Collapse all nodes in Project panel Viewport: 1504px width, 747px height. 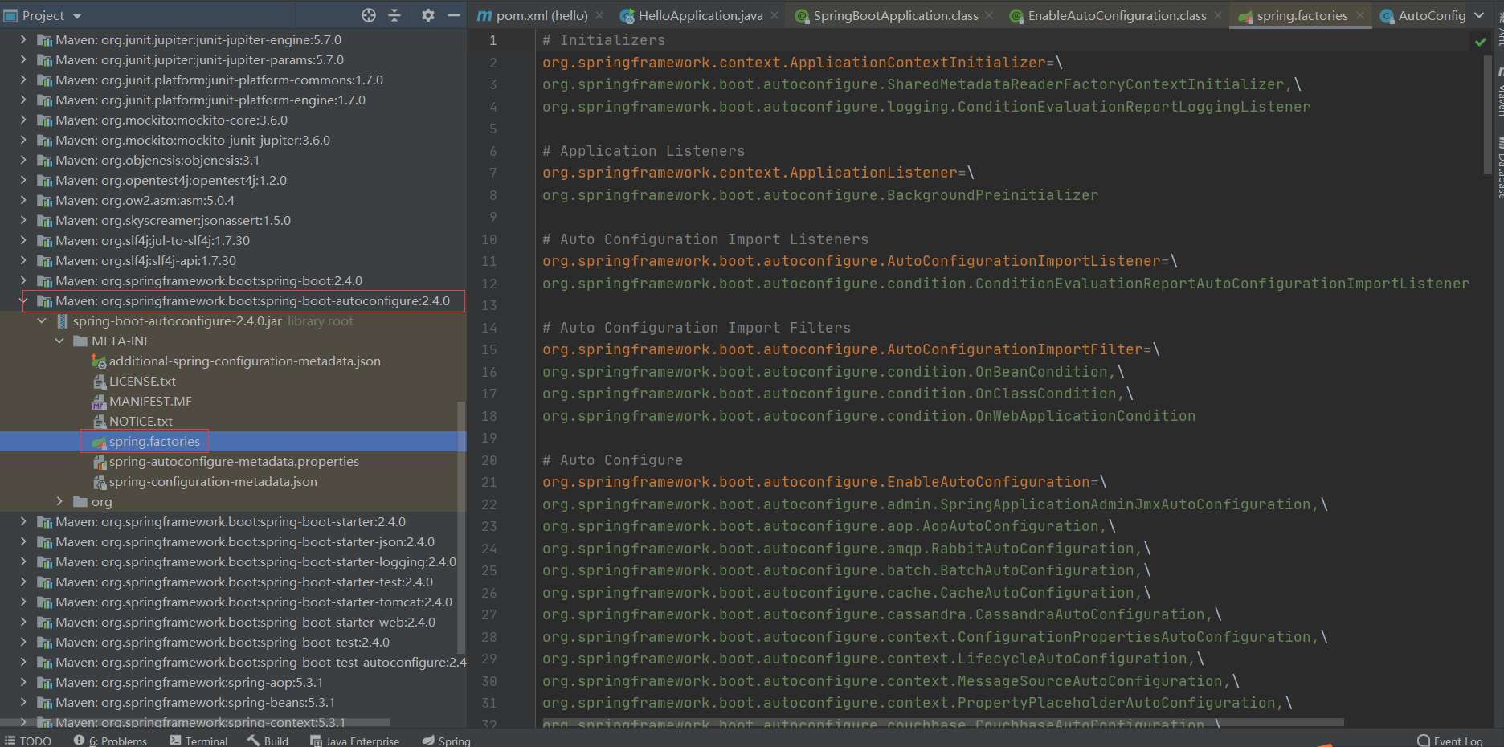coord(394,15)
